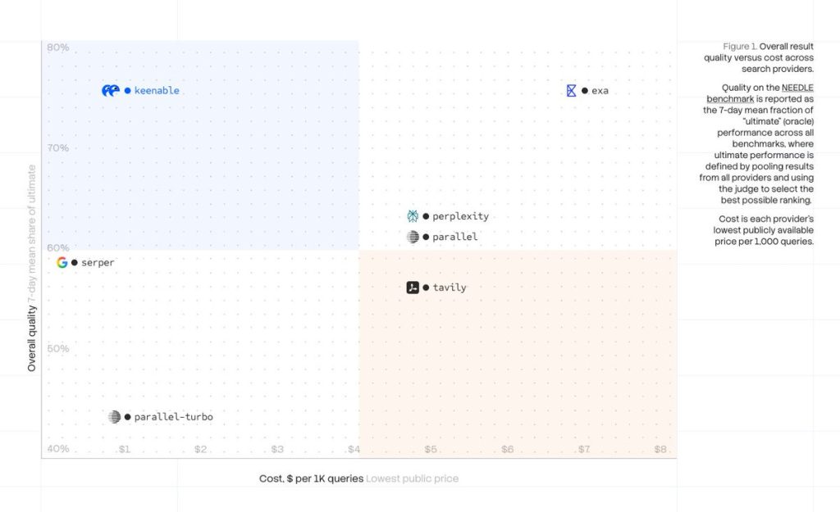
Task: Click the 70% y-axis tick label
Action: pos(58,147)
